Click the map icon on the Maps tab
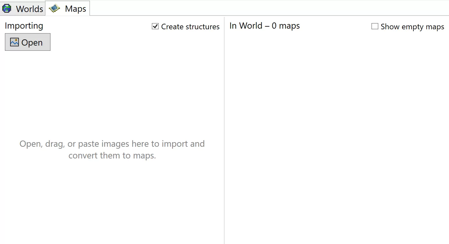 (x=54, y=8)
